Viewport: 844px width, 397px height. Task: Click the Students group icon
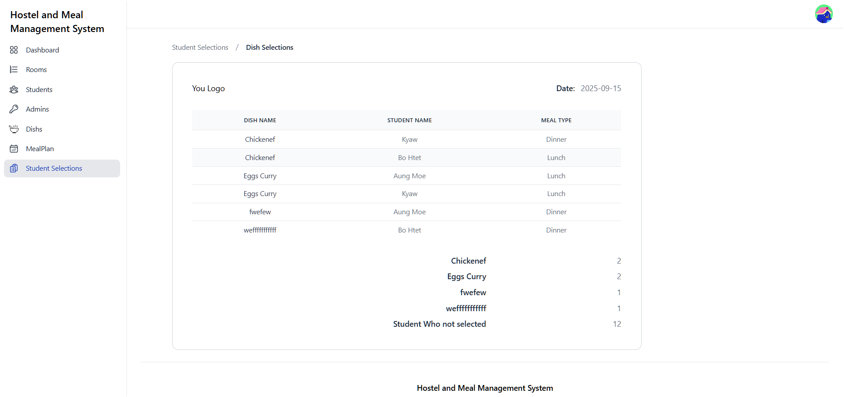[x=14, y=89]
